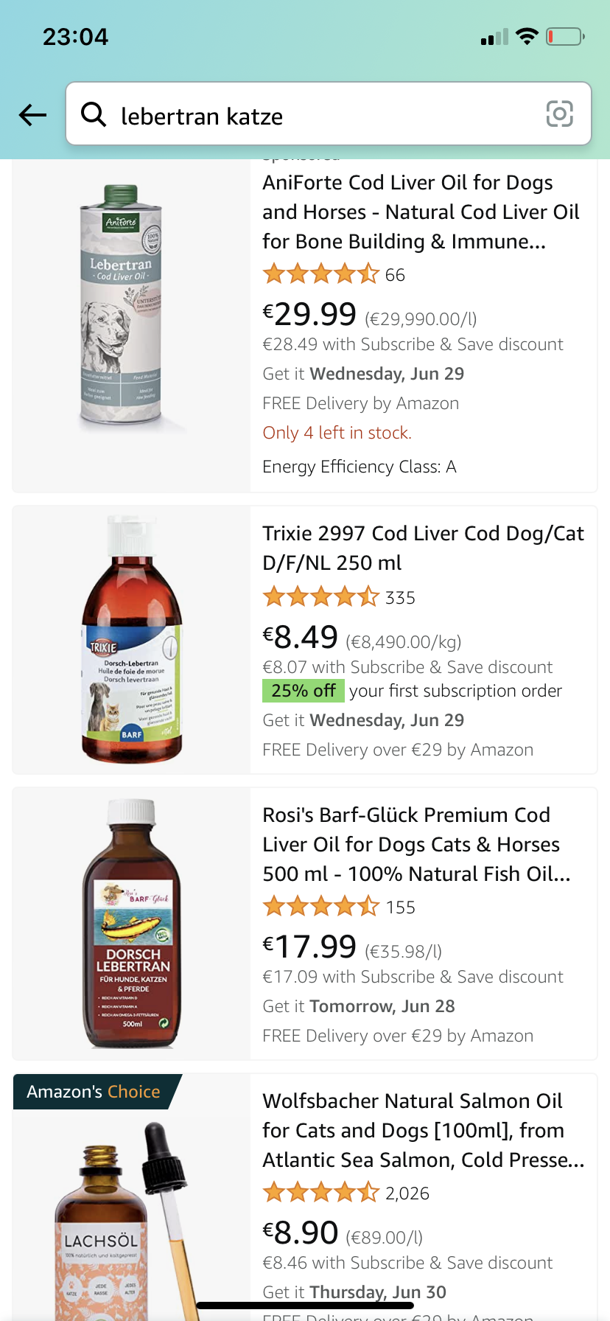Open Rosi's Barf-Glück Dorsch Lebertran image
Viewport: 610px width, 1321px height.
(x=131, y=924)
